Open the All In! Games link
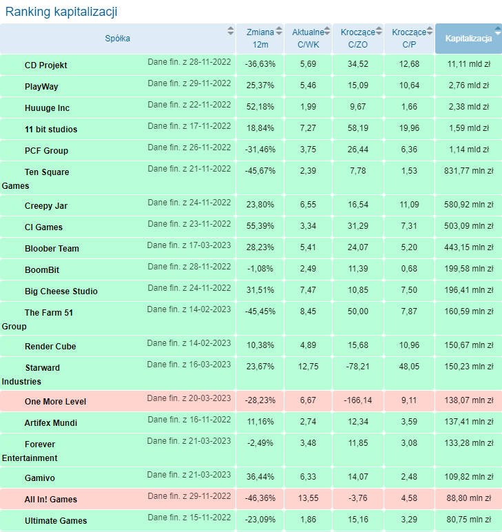The image size is (502, 532). 51,500
